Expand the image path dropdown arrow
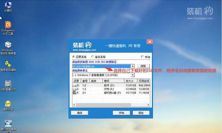Screen dimensions: 222x133 click(x=133, y=66)
